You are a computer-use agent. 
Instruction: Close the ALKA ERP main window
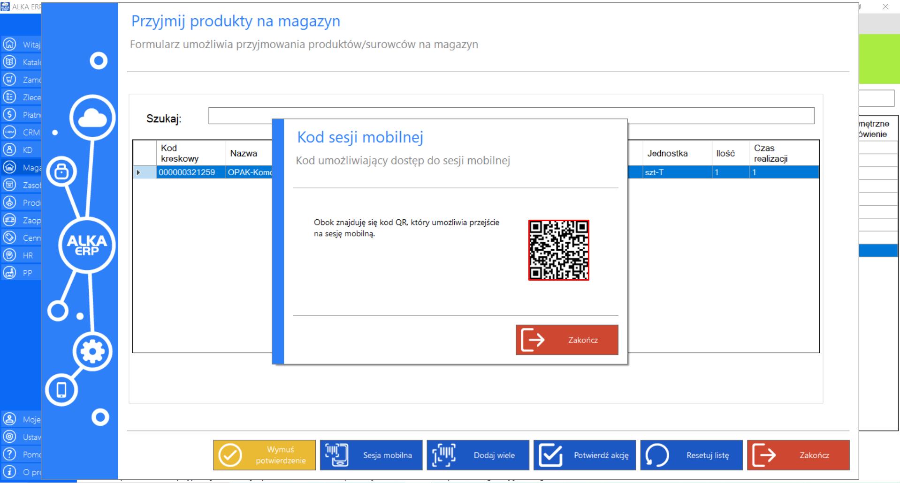click(885, 7)
